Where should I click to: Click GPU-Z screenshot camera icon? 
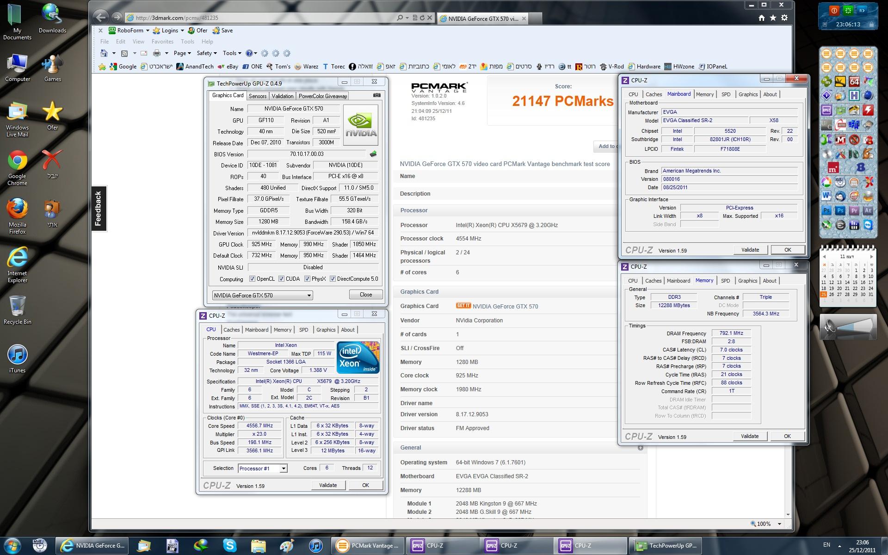pos(377,95)
